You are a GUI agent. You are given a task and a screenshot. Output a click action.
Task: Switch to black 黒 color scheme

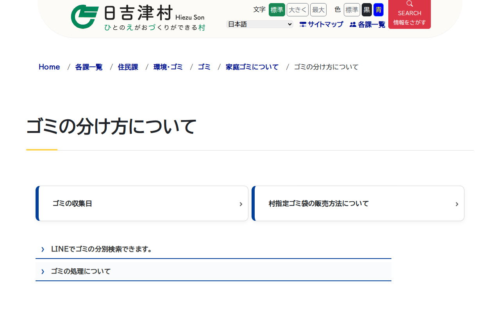point(367,10)
